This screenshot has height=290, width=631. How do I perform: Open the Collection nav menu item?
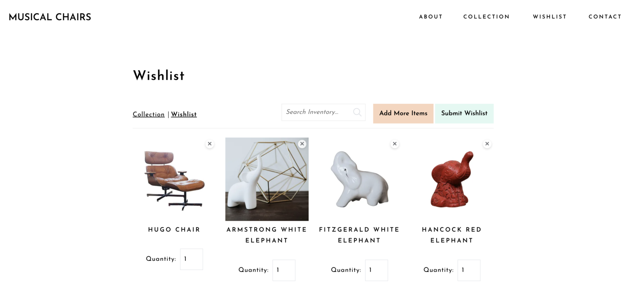click(x=486, y=17)
